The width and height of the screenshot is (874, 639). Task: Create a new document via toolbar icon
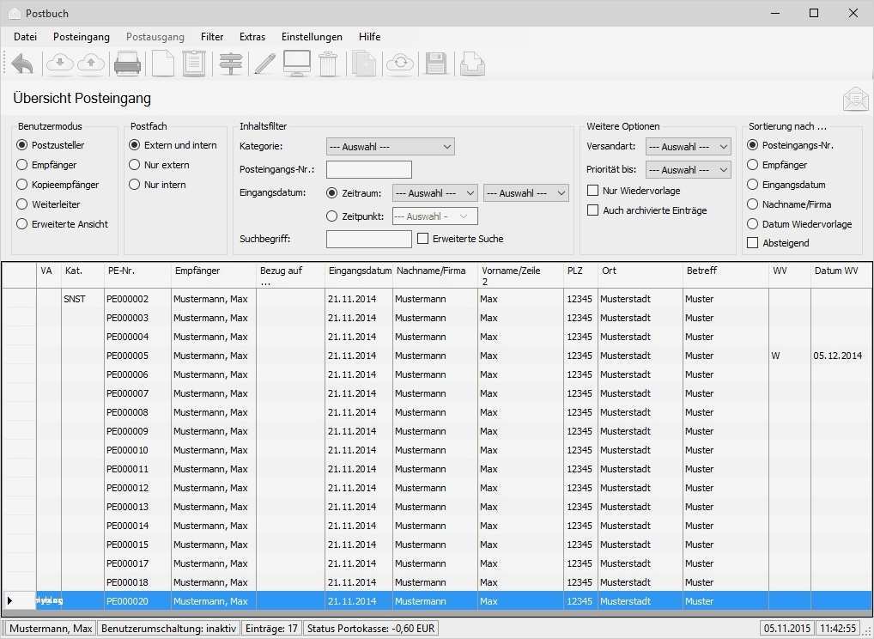pyautogui.click(x=163, y=63)
